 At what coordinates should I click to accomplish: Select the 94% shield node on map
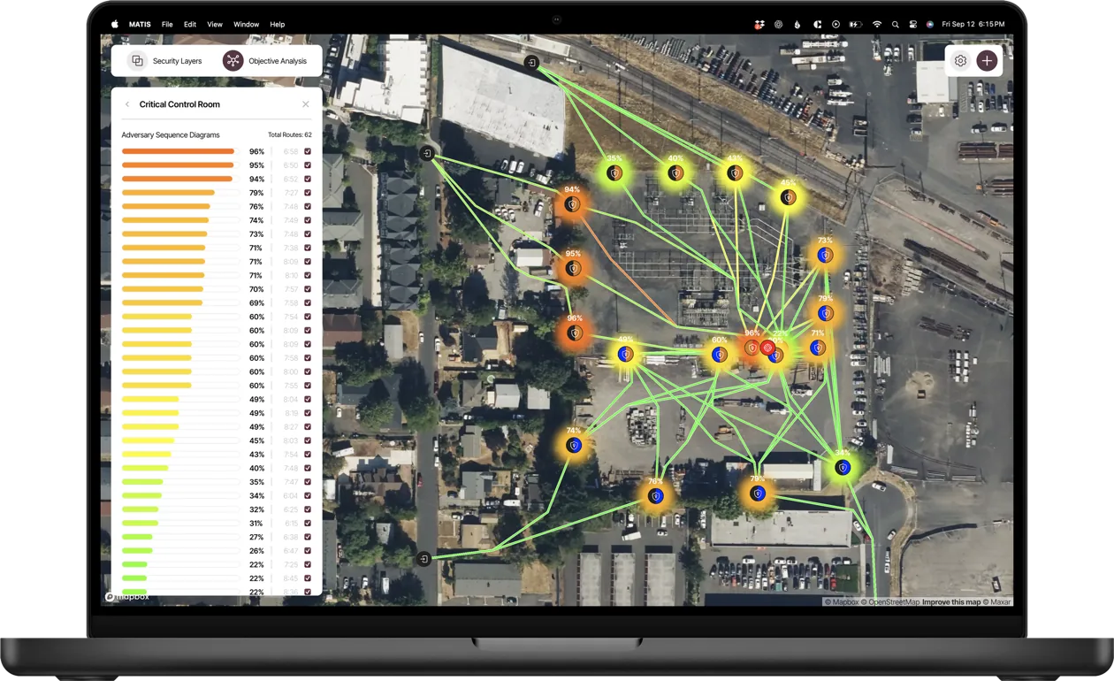573,204
